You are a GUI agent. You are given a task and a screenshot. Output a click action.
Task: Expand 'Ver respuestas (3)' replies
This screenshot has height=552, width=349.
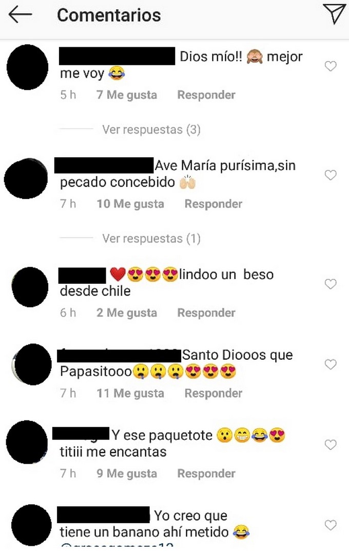tap(151, 130)
